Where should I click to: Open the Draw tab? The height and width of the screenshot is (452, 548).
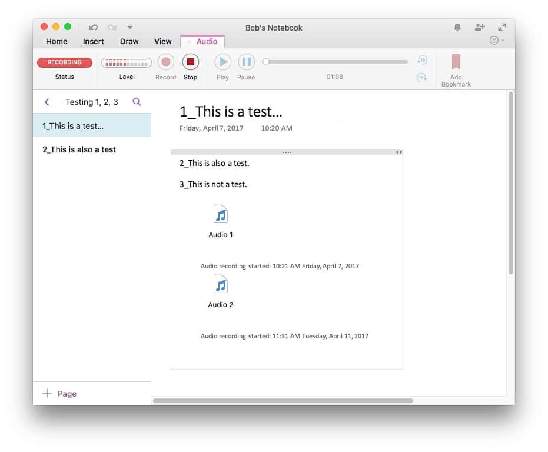click(129, 41)
